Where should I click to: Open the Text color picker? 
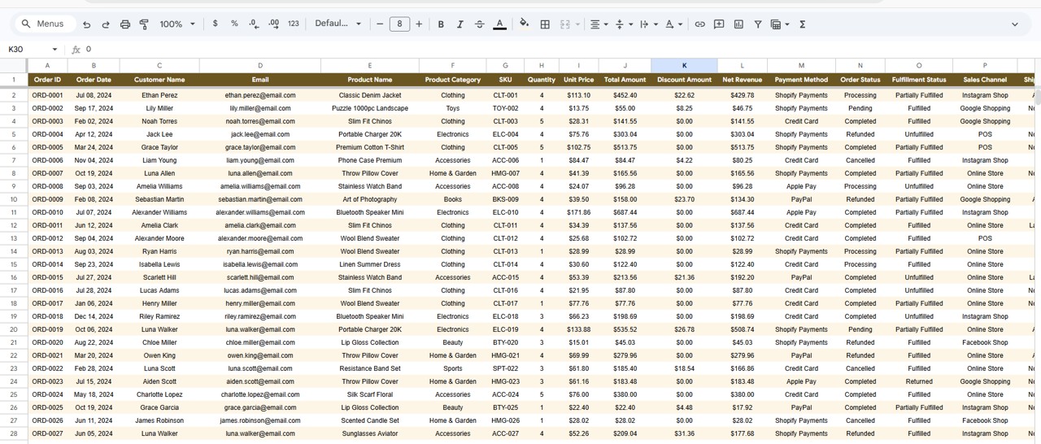point(499,24)
